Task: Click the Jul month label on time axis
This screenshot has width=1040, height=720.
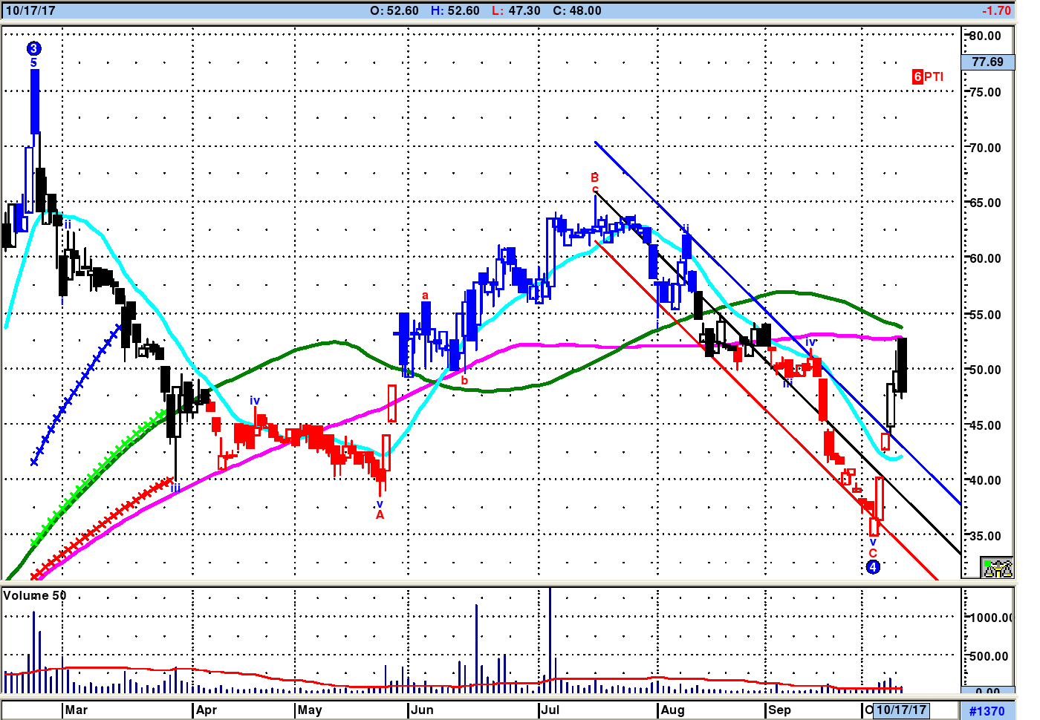Action: 550,710
